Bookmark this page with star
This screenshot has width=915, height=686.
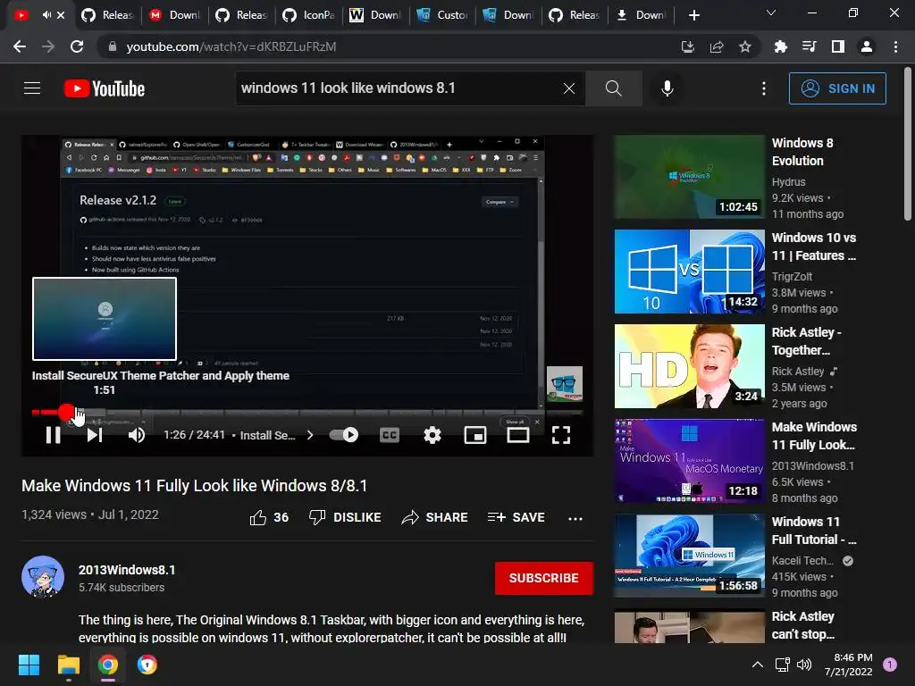(745, 46)
